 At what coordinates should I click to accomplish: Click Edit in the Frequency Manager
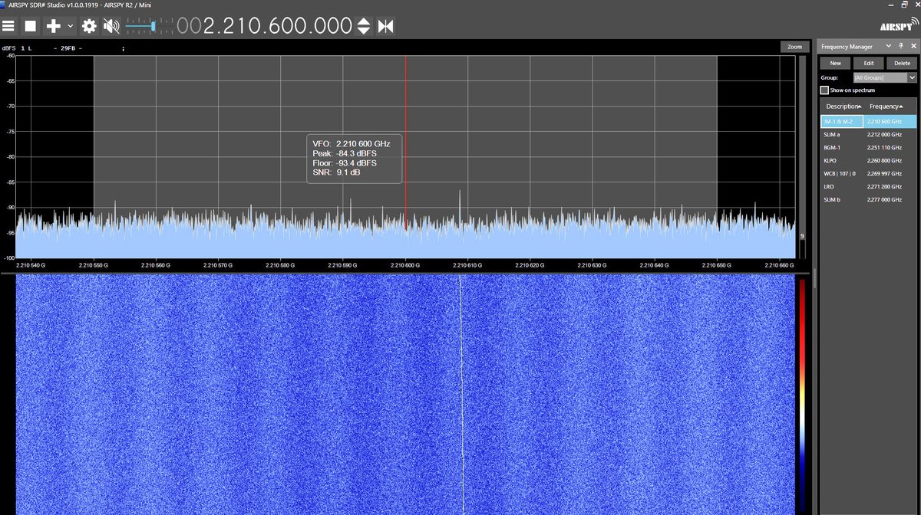pos(868,64)
